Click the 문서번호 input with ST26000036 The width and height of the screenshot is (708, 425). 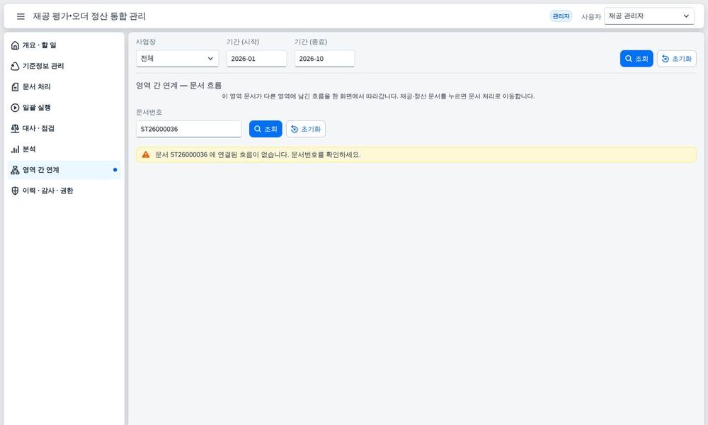[189, 129]
